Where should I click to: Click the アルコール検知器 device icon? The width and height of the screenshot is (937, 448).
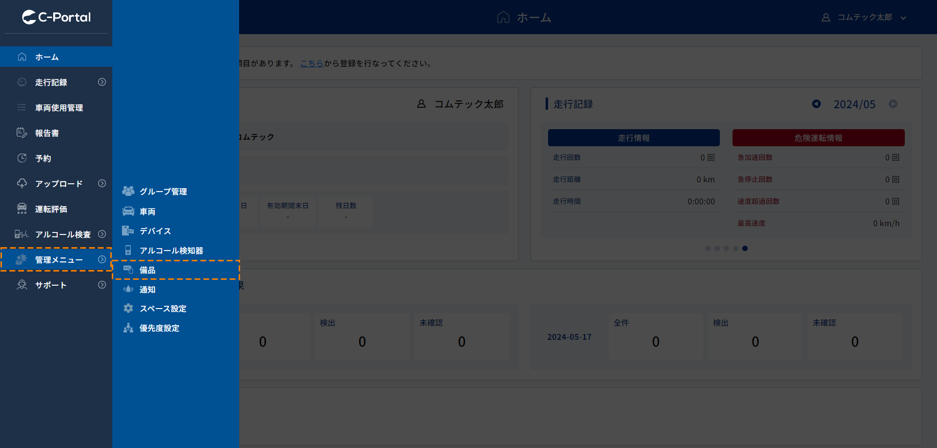coord(128,250)
